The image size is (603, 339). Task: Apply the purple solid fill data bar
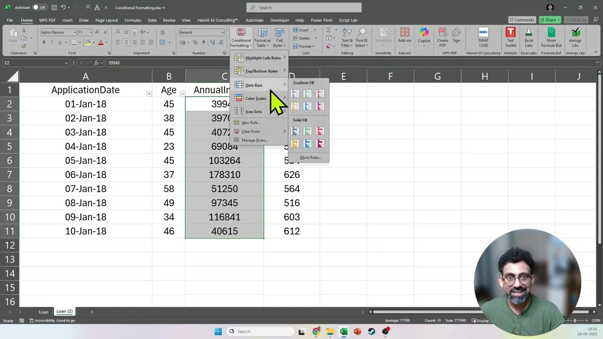click(320, 144)
